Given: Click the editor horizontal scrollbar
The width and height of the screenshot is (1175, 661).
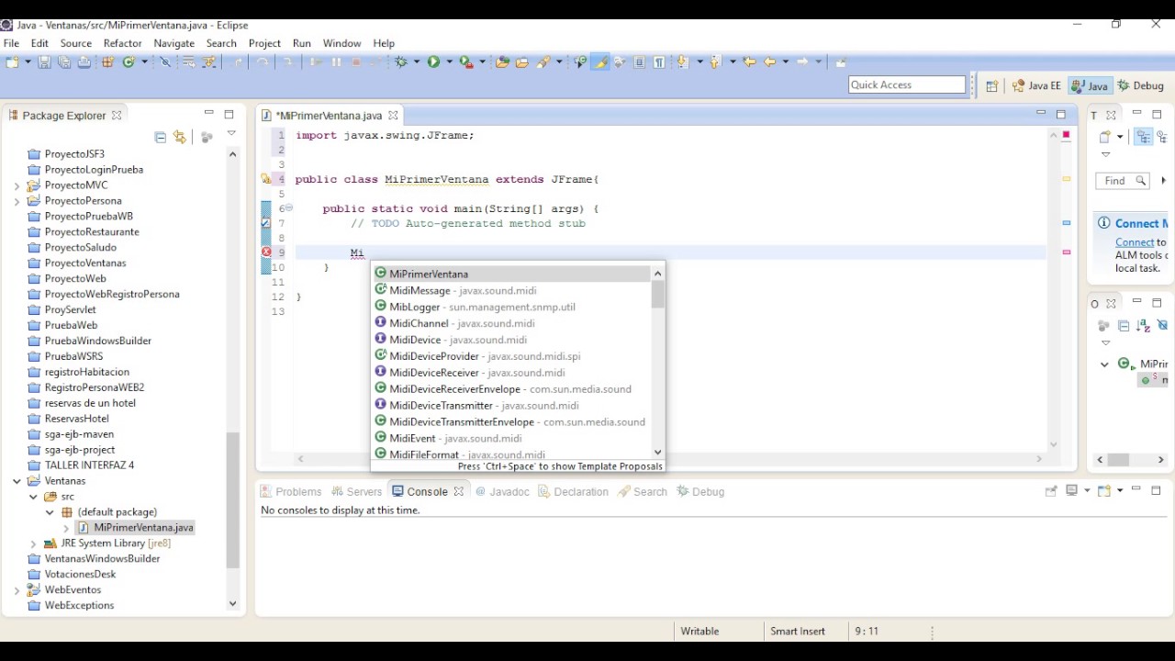Looking at the screenshot, I should pyautogui.click(x=670, y=459).
